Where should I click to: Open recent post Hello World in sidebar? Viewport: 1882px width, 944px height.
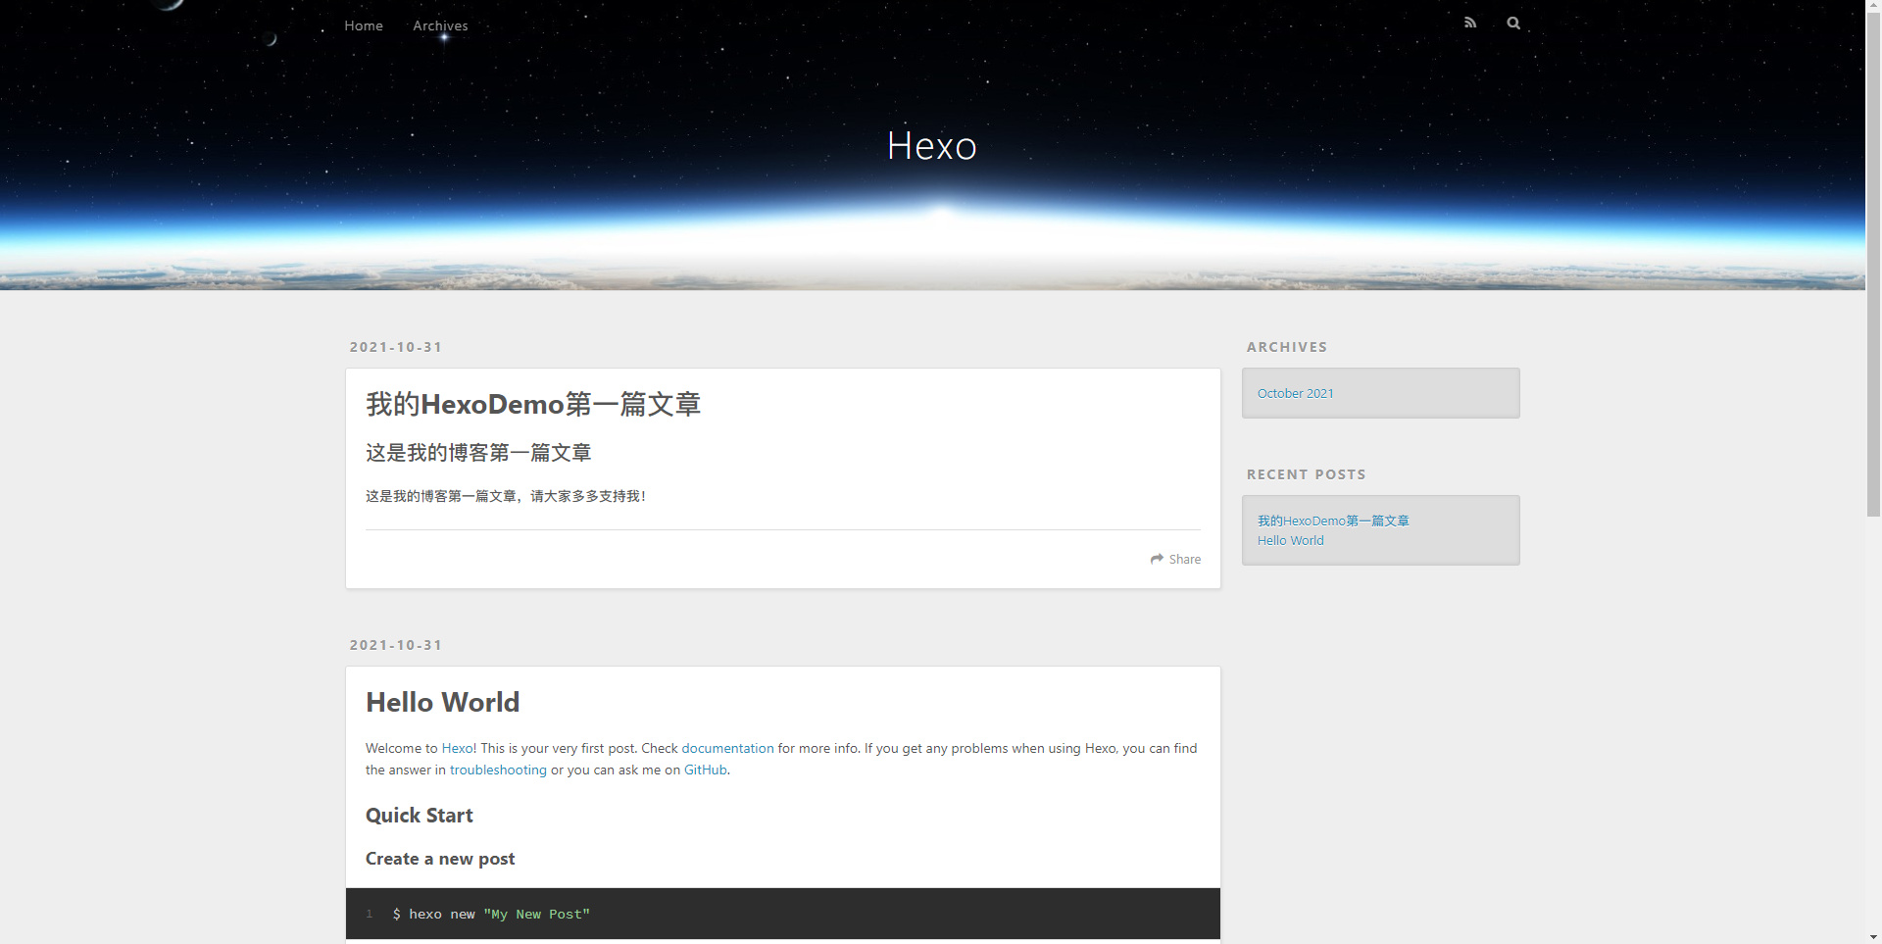(1291, 540)
